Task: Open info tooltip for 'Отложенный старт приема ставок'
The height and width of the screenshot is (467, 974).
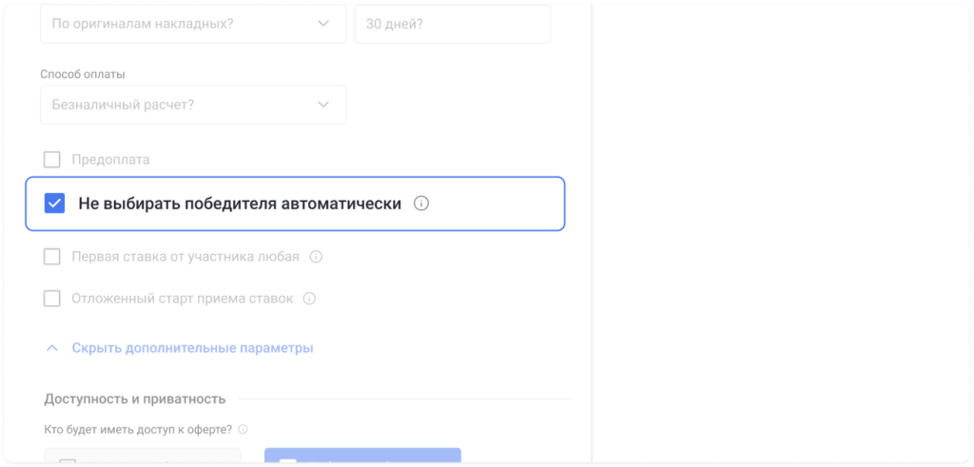Action: (x=309, y=299)
